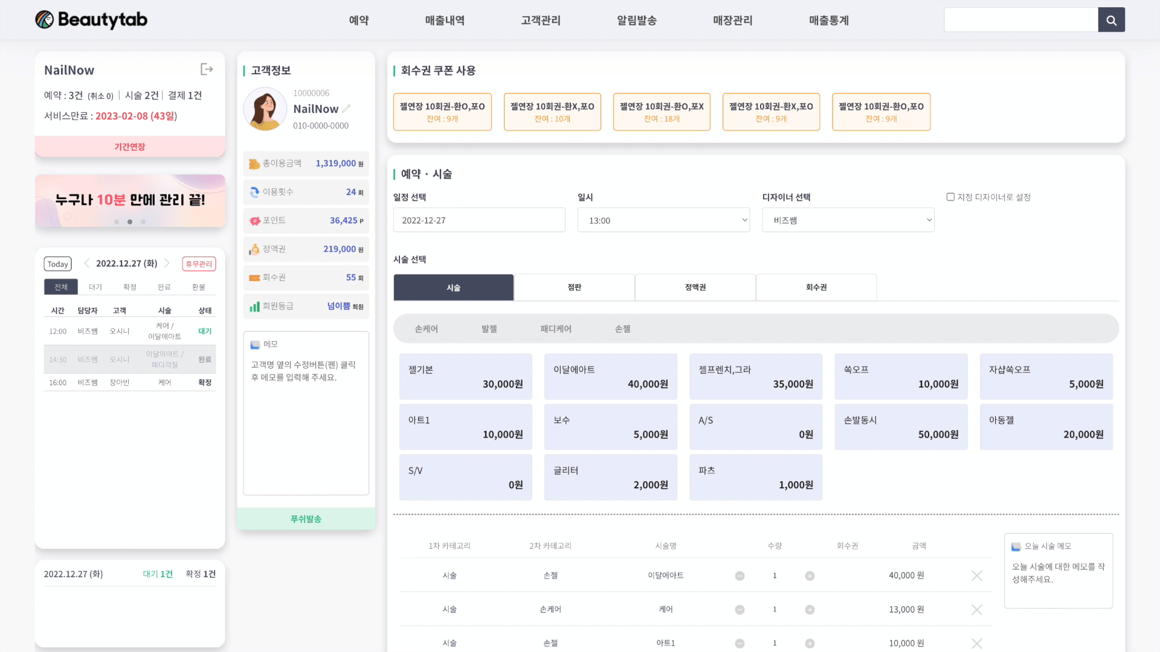The image size is (1160, 652).
Task: Switch to the 회수권 service tab
Action: 816,287
